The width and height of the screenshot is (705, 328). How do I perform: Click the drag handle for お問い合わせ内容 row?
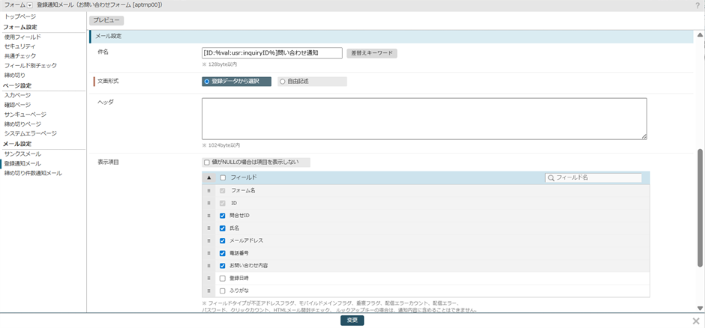(208, 266)
